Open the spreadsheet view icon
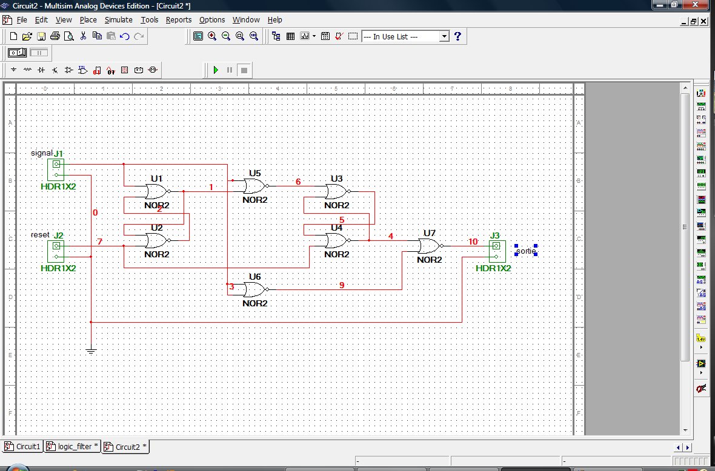Screen dimensions: 715x471 (x=290, y=36)
